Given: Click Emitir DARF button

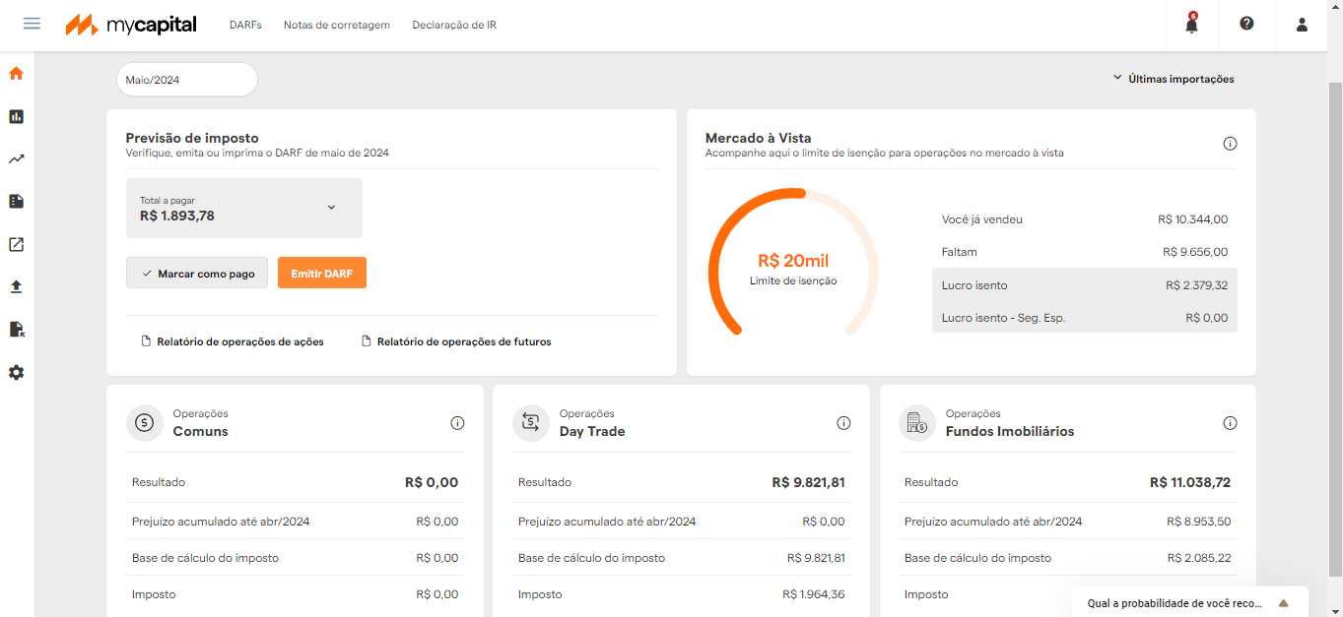Looking at the screenshot, I should (322, 274).
